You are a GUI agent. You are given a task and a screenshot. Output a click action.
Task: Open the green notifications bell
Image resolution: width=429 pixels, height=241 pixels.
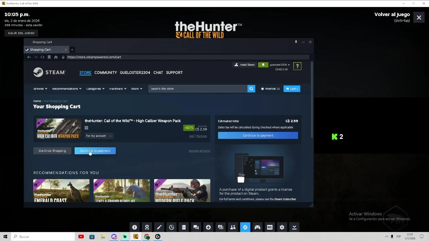pyautogui.click(x=263, y=65)
